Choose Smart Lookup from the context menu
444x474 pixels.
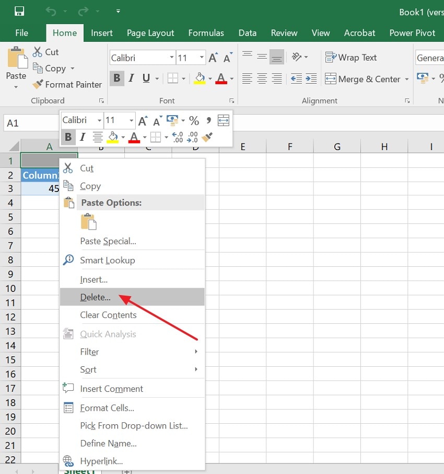tap(132, 260)
